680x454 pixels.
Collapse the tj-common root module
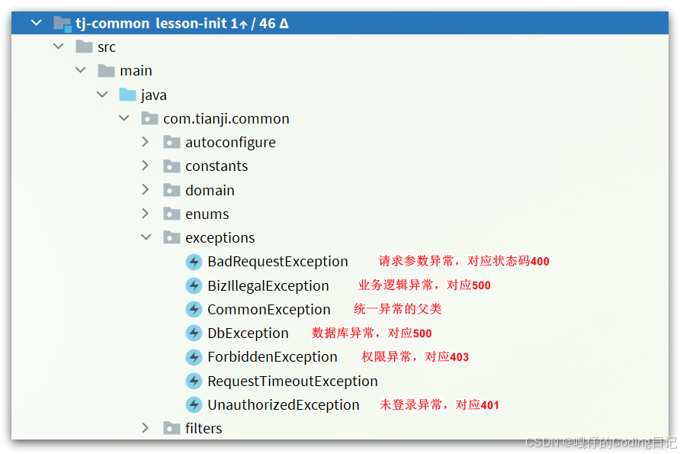pyautogui.click(x=37, y=23)
